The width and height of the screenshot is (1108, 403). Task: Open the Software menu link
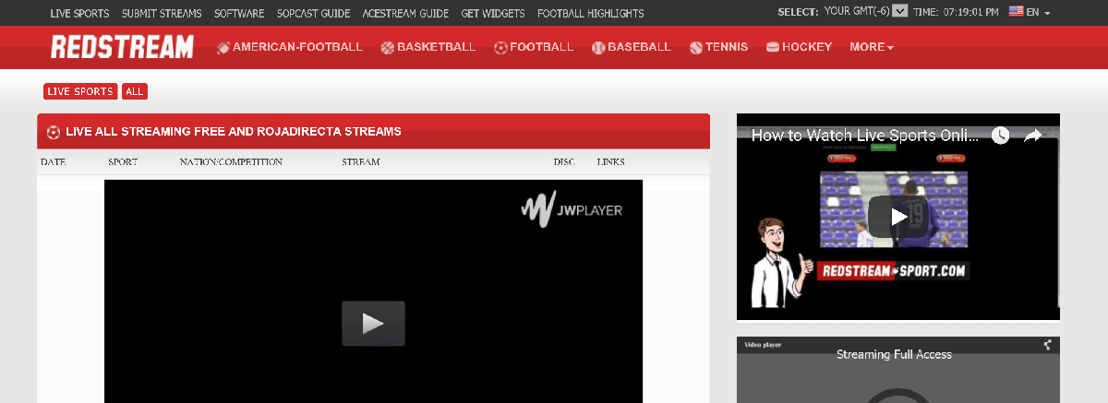coord(239,14)
